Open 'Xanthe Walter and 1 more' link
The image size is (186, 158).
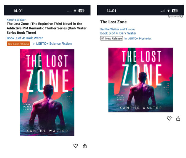[118, 29]
